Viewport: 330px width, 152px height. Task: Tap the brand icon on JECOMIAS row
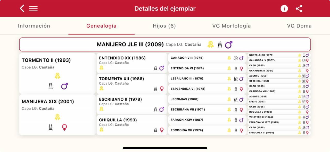tap(236, 99)
